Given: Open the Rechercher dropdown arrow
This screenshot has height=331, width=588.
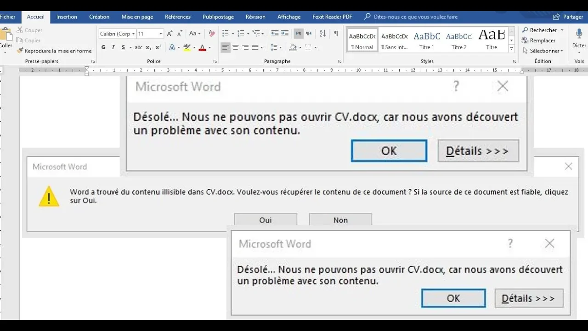Looking at the screenshot, I should click(562, 30).
